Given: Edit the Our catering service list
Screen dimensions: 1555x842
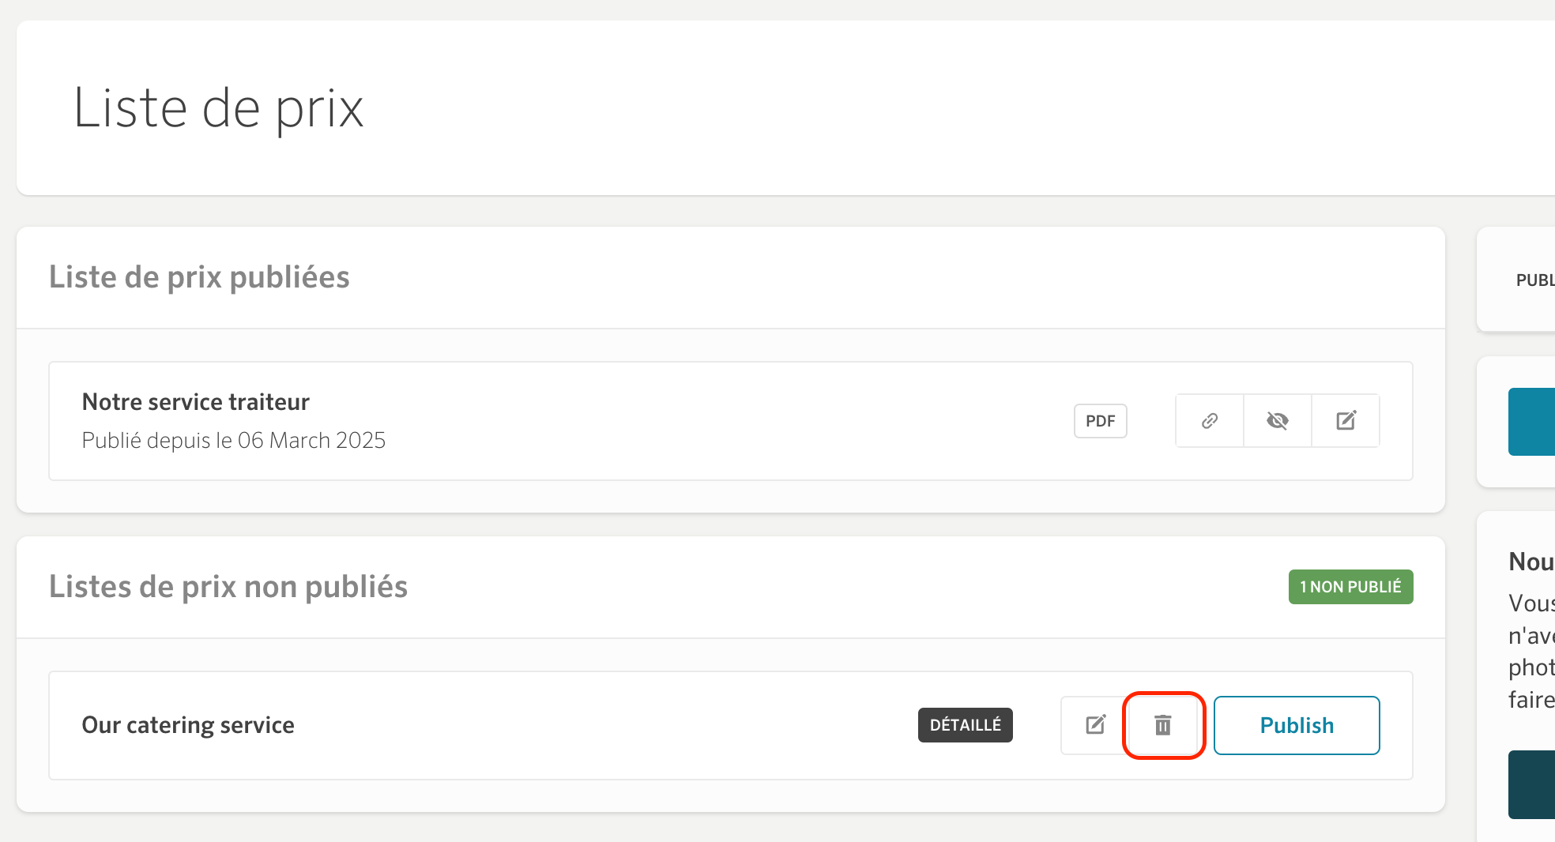Looking at the screenshot, I should (1095, 725).
